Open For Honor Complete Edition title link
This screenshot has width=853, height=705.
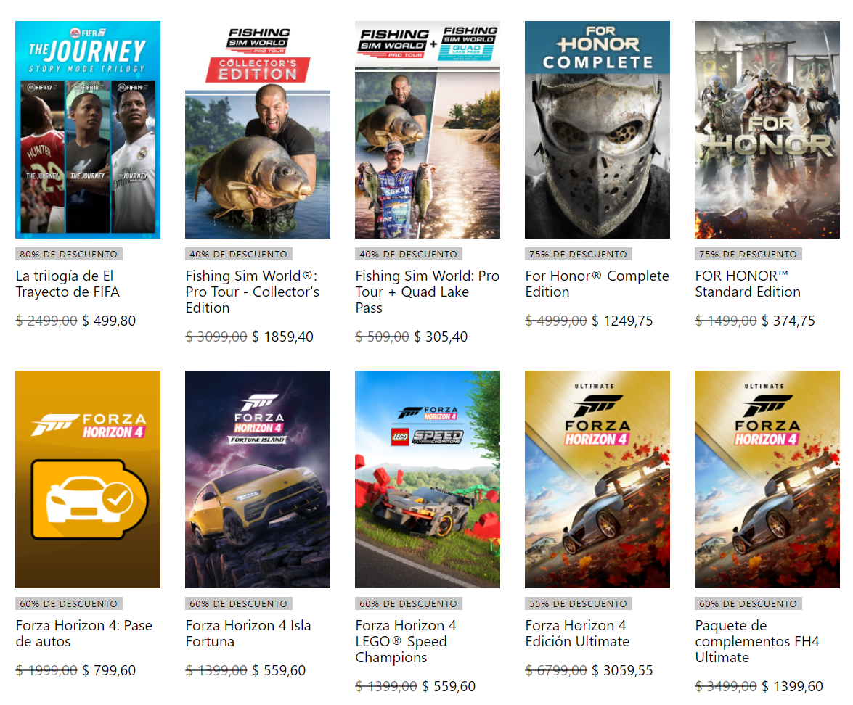point(597,284)
